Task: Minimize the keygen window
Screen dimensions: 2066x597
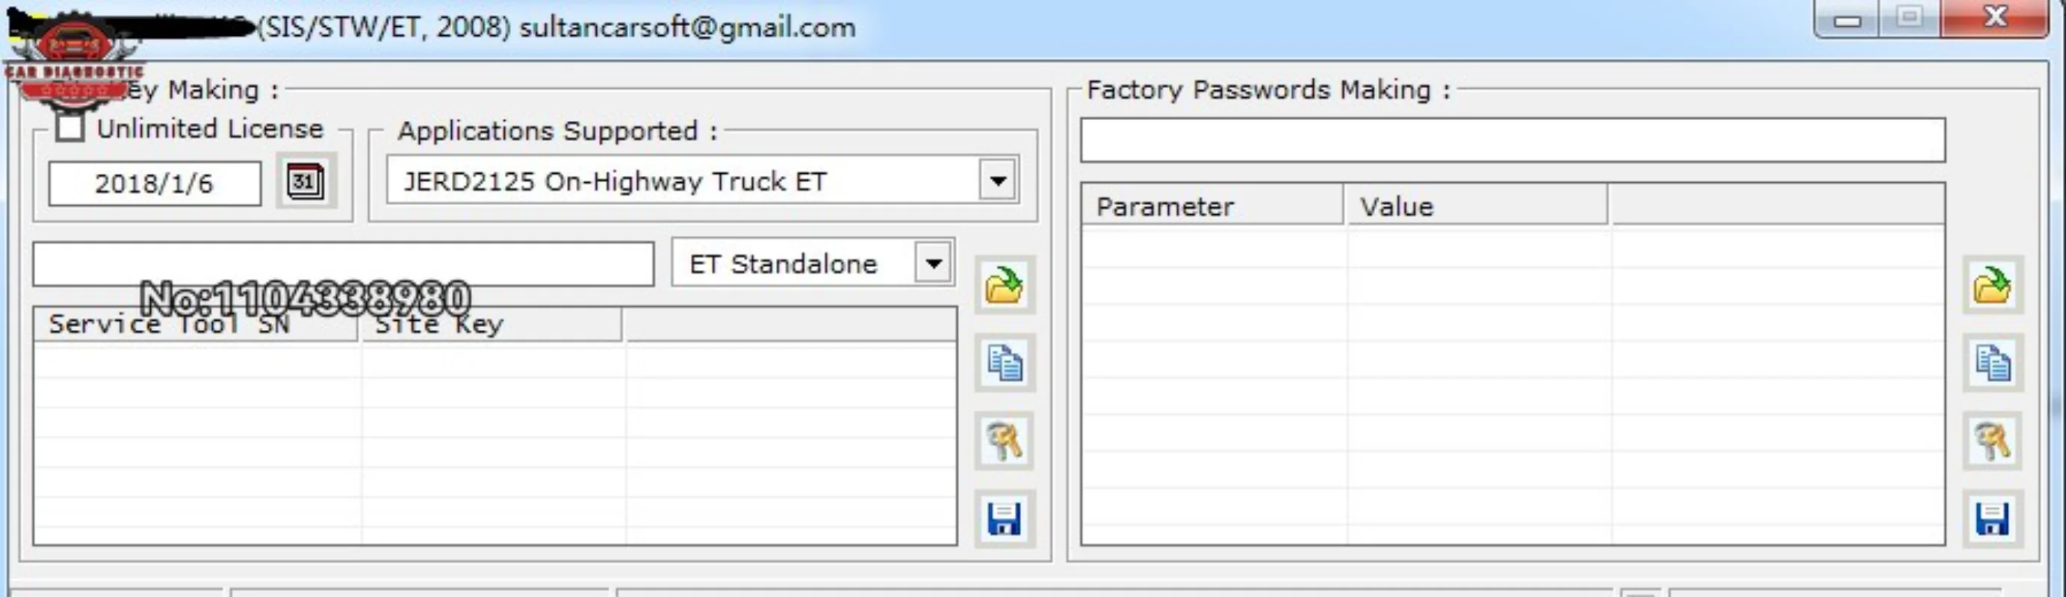Action: coord(1846,20)
